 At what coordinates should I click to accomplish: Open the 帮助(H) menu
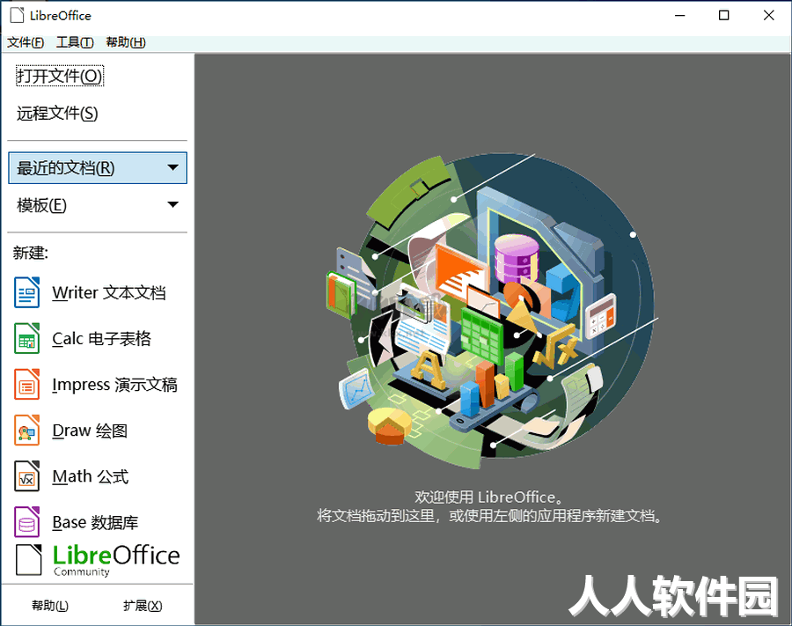(x=126, y=42)
